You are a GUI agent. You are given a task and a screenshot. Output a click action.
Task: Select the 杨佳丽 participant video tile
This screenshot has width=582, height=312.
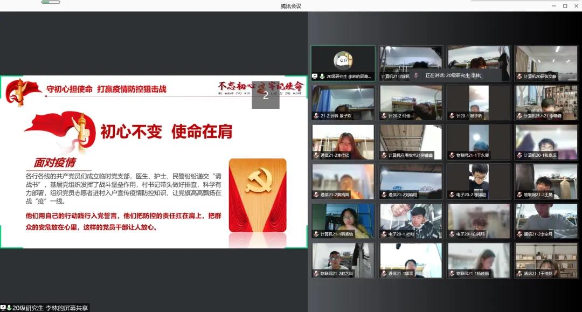click(479, 260)
